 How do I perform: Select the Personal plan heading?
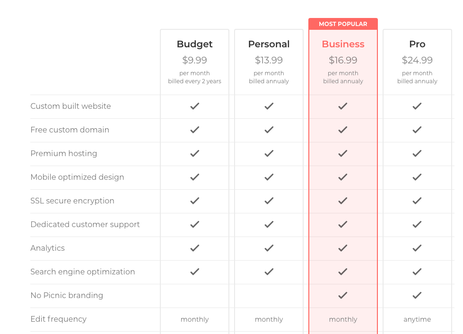click(x=269, y=44)
